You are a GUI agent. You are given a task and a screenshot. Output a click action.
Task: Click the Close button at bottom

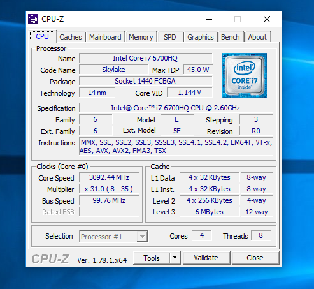[x=255, y=258]
